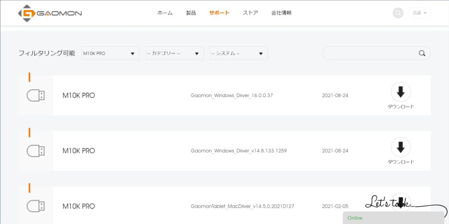Expand the システム filter dropdown
Image resolution: width=449 pixels, height=224 pixels.
239,53
